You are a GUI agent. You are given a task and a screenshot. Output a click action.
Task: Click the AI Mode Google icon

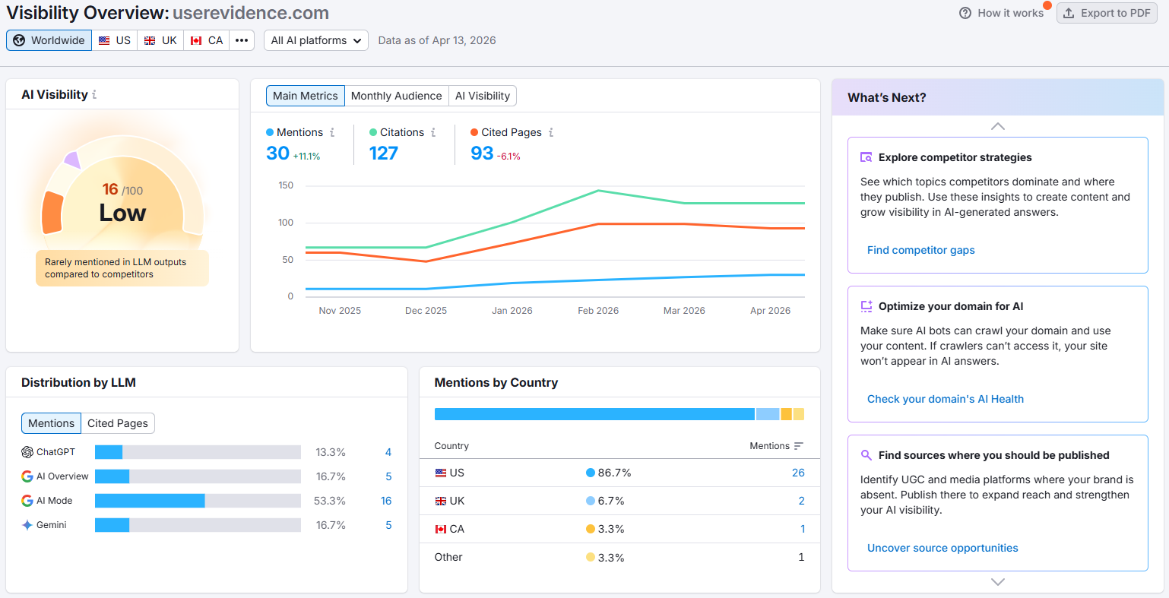pyautogui.click(x=27, y=501)
